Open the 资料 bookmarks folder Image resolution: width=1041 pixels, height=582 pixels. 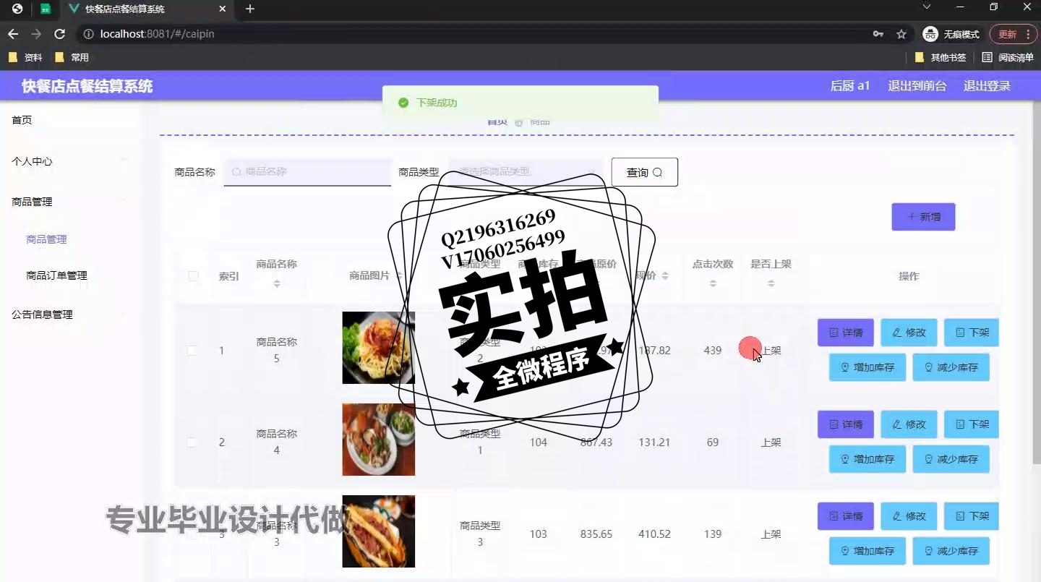tap(25, 57)
